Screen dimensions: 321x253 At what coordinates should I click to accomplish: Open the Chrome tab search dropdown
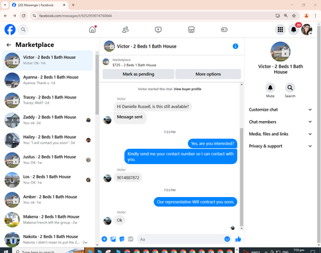click(5, 5)
